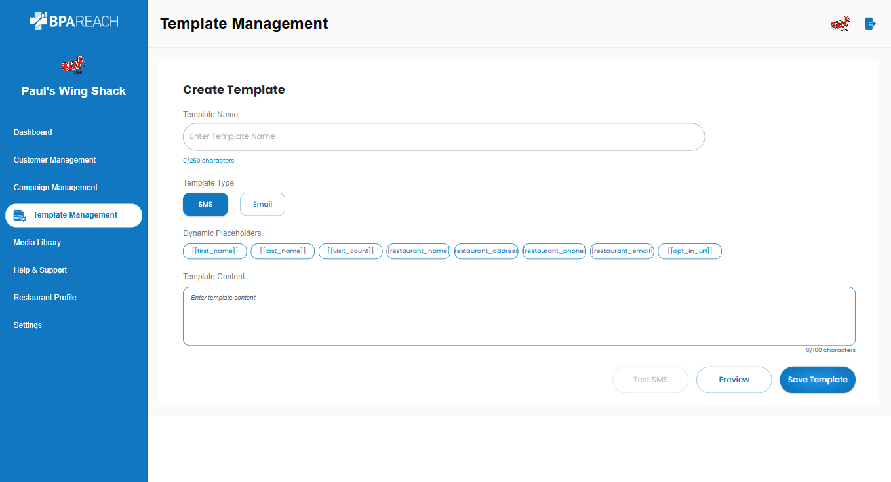The width and height of the screenshot is (891, 482).
Task: Insert the {{visit_count}} placeholder
Action: pos(350,251)
